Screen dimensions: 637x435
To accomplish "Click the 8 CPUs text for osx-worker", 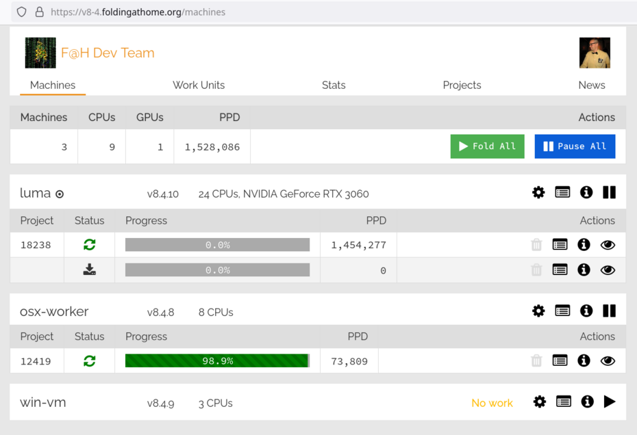I will pyautogui.click(x=216, y=313).
